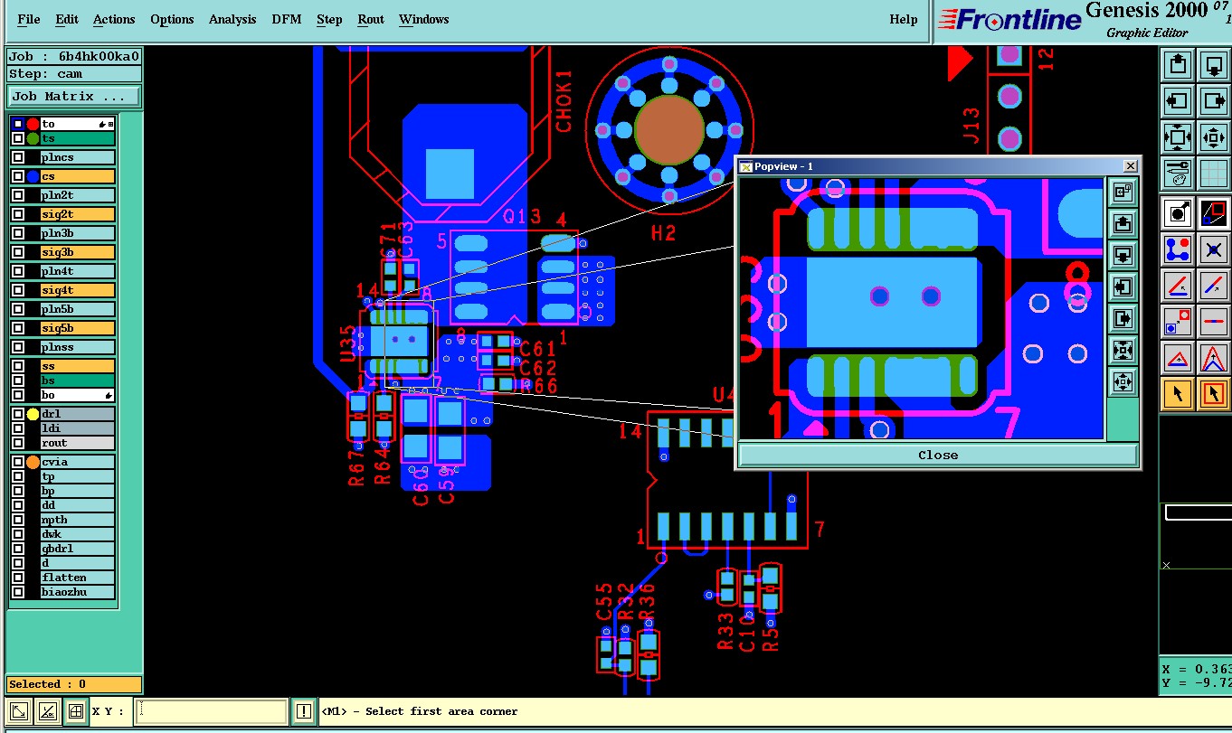Tick the checkbox for the plncs layer

coord(18,157)
